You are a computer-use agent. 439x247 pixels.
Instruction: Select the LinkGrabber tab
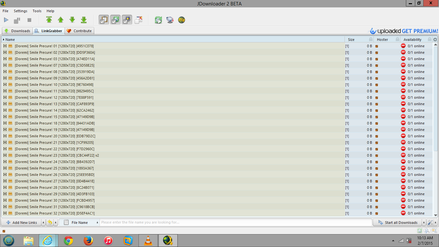[49, 31]
